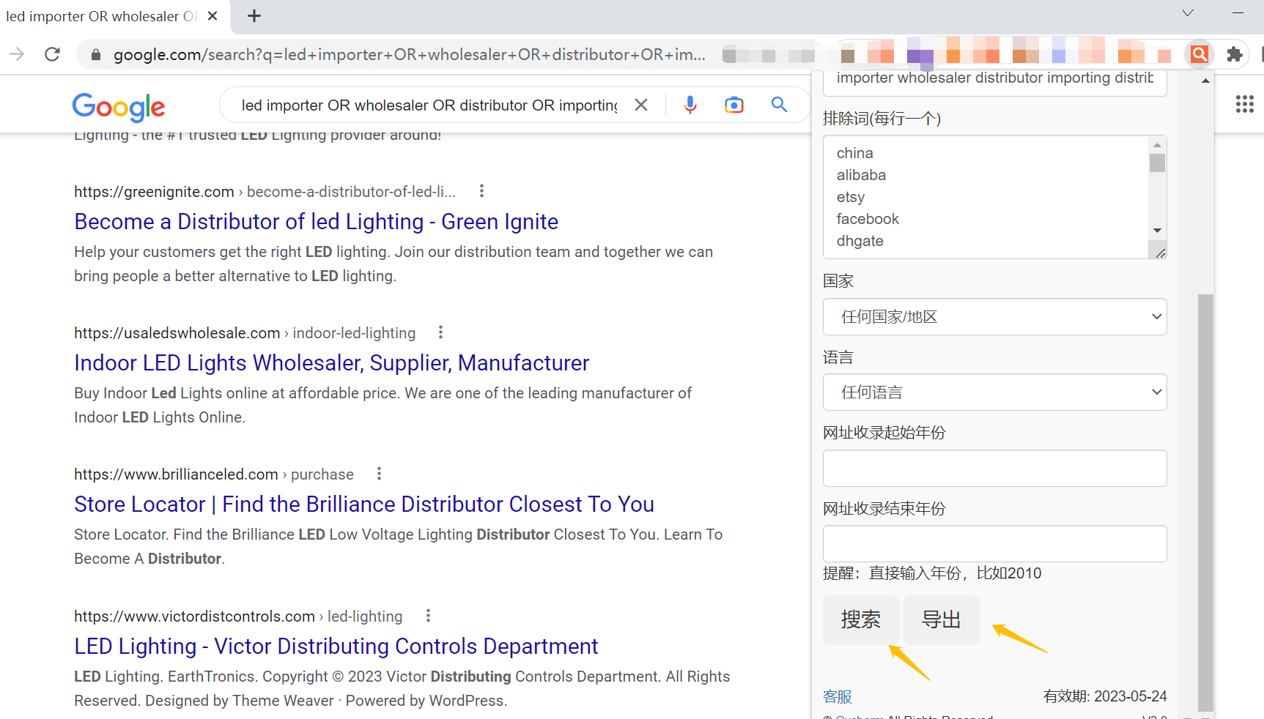Click the 搜索 button
The image size is (1264, 719).
click(861, 620)
